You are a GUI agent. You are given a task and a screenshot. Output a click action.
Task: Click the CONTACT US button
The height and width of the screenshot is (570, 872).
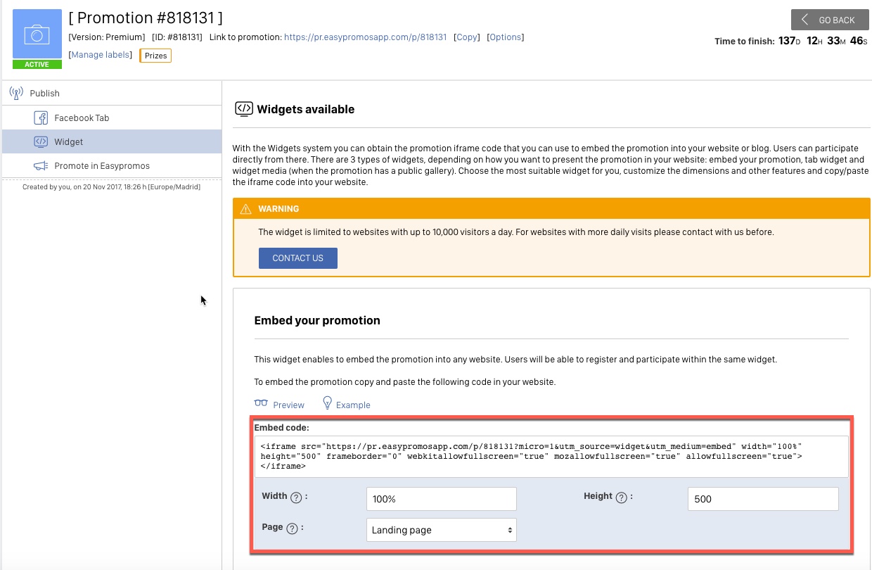click(297, 258)
